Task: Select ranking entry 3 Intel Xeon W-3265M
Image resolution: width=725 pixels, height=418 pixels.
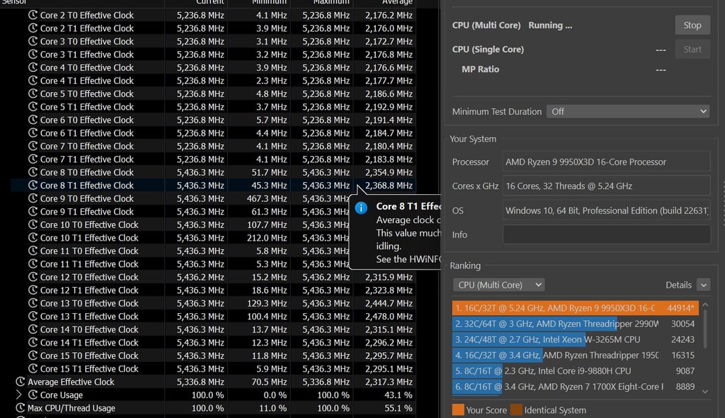Action: pyautogui.click(x=575, y=339)
